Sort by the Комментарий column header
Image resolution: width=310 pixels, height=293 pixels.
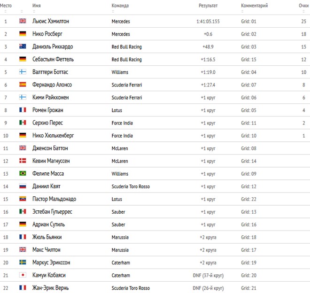click(254, 6)
